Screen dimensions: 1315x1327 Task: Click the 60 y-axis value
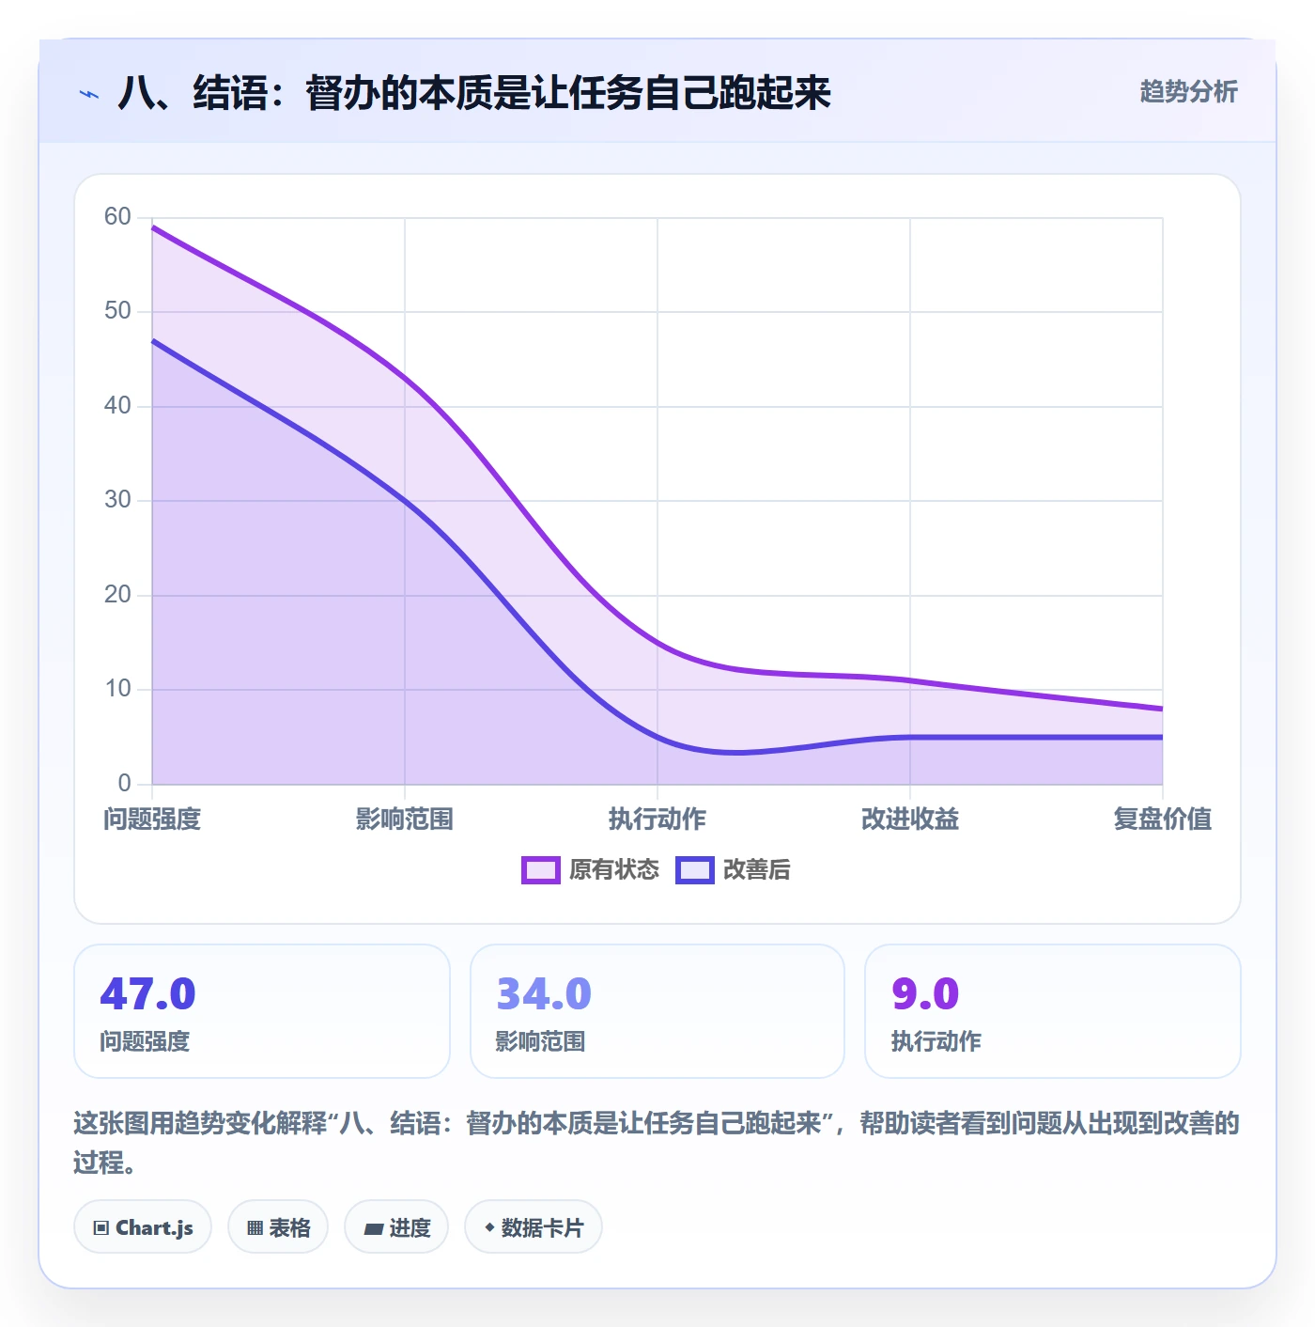click(x=117, y=217)
